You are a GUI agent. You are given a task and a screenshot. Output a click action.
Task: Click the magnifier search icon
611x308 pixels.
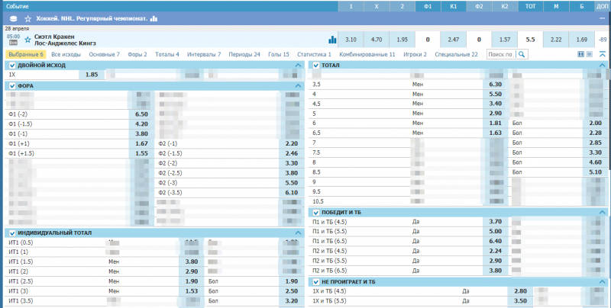[x=522, y=54]
